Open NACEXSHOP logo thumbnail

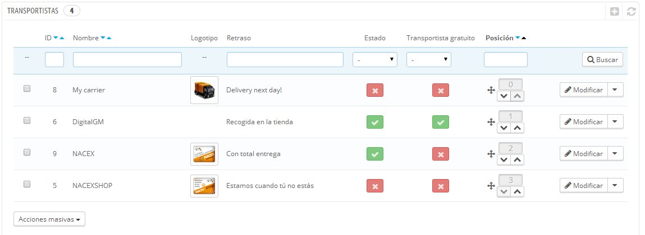point(204,186)
